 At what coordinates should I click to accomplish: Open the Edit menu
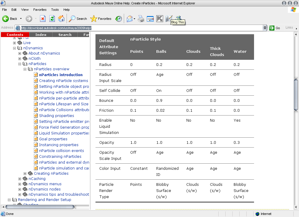tap(14, 10)
